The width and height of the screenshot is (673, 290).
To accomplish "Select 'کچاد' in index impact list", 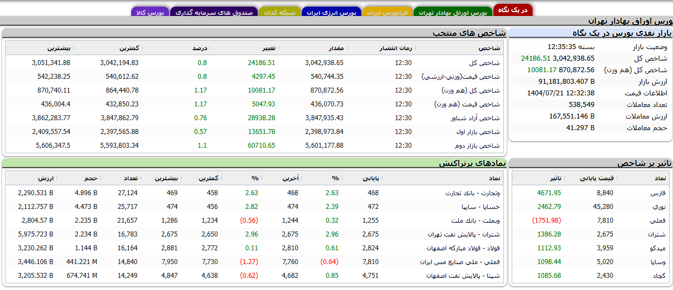I will (659, 276).
